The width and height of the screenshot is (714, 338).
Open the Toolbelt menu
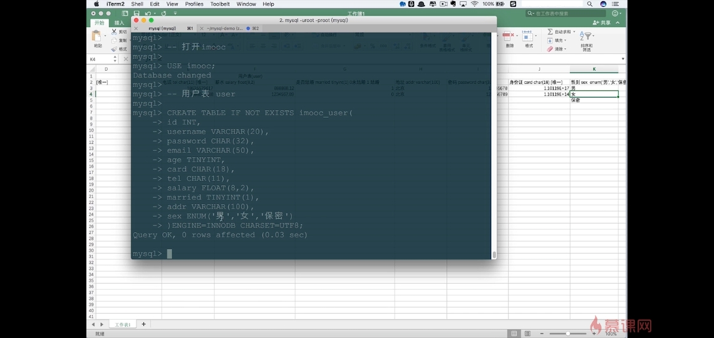point(220,4)
